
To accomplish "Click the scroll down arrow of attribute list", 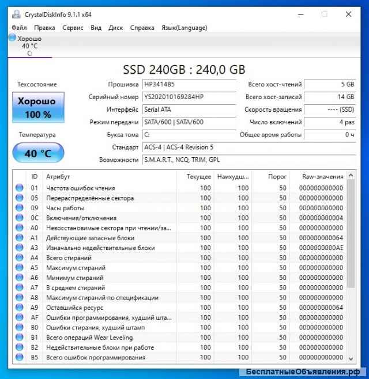I will pyautogui.click(x=351, y=359).
